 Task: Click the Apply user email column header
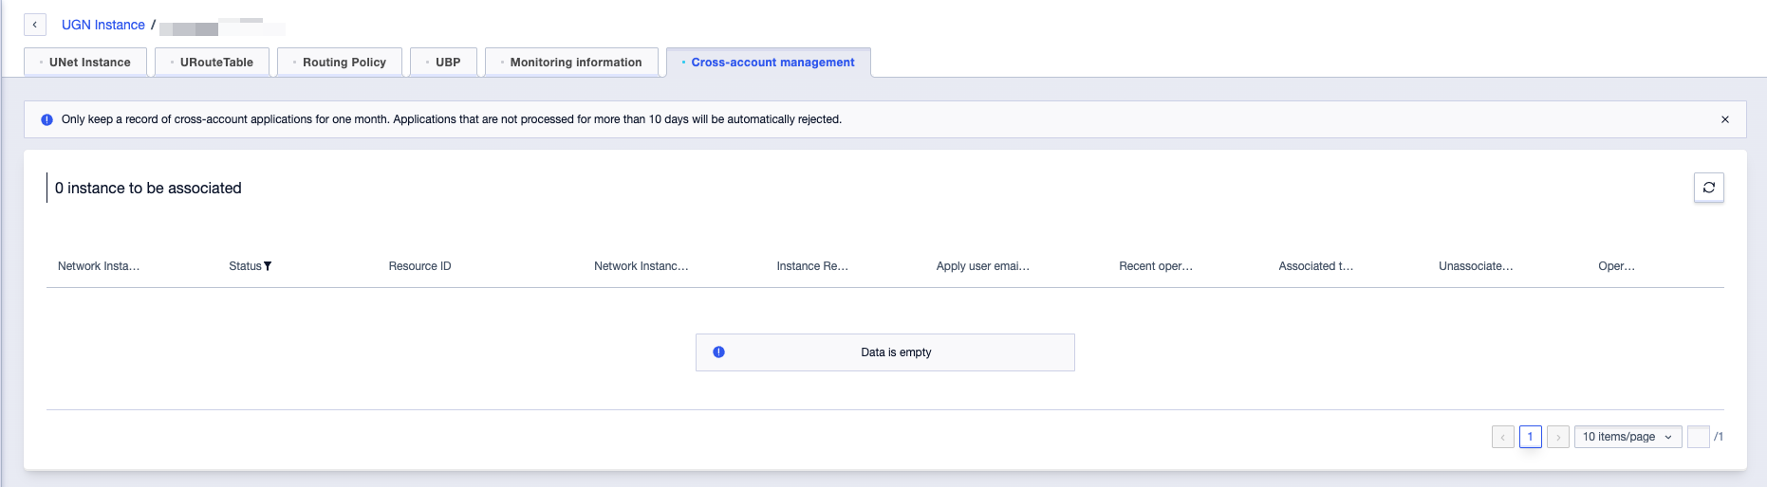coord(982,266)
